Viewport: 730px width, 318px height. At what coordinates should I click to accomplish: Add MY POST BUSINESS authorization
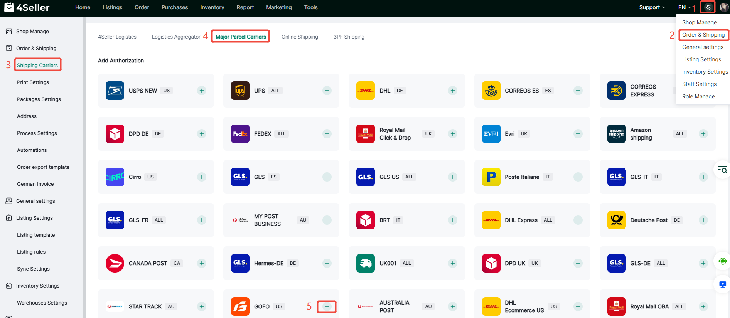327,220
